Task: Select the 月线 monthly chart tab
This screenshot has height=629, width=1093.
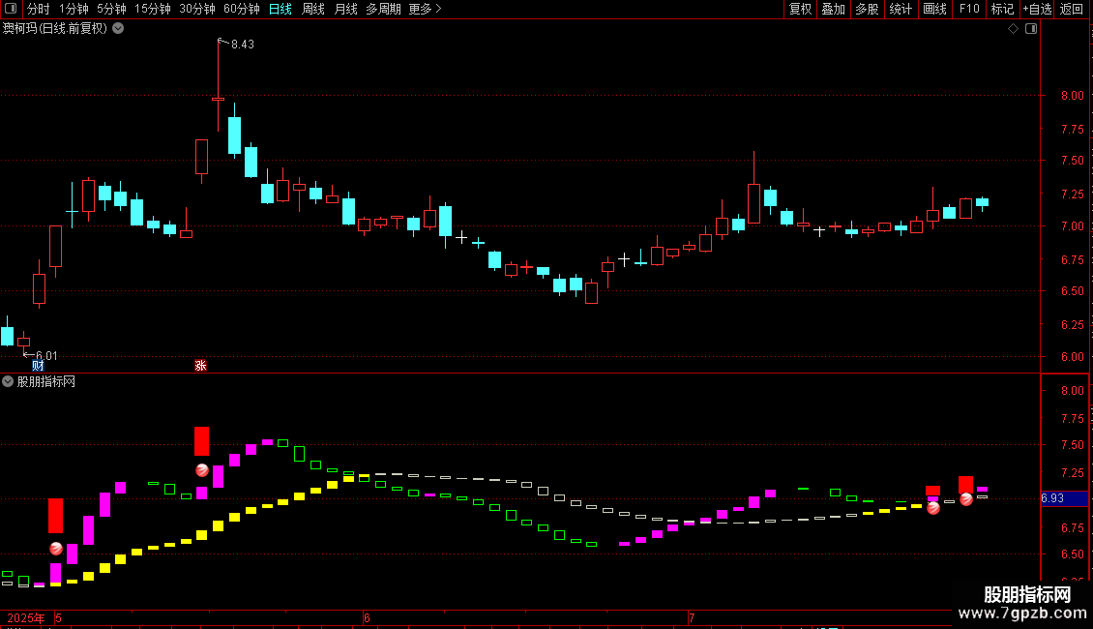Action: tap(345, 9)
